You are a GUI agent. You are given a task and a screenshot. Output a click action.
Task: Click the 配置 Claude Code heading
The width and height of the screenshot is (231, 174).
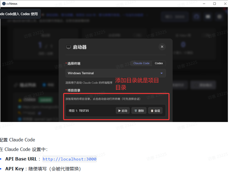click(x=17, y=140)
